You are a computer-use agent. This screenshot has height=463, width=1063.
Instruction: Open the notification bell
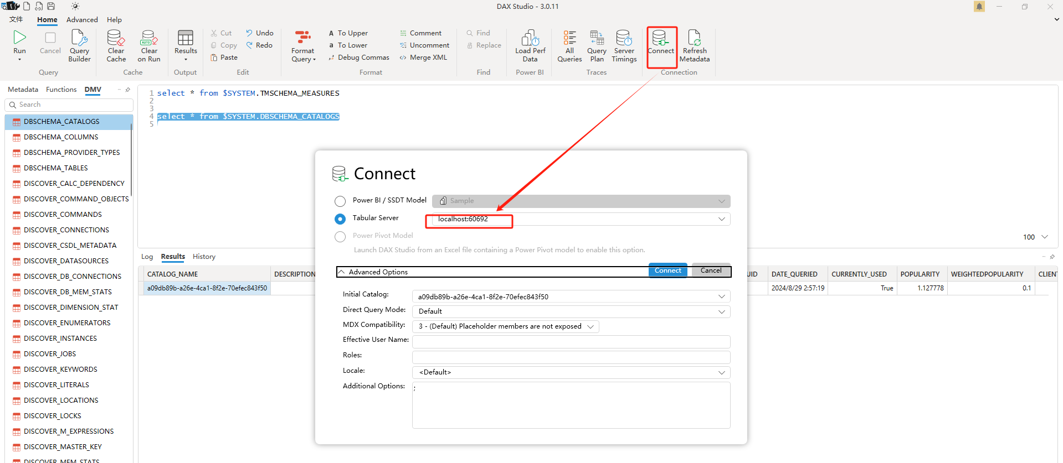coord(979,7)
